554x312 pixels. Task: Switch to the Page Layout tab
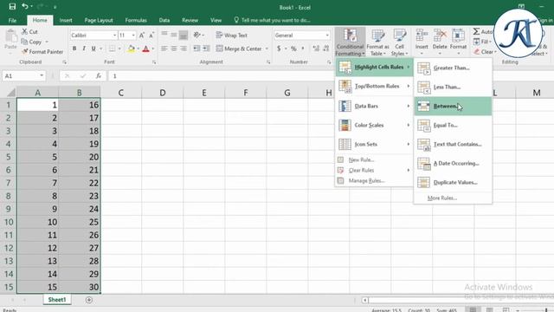click(99, 20)
